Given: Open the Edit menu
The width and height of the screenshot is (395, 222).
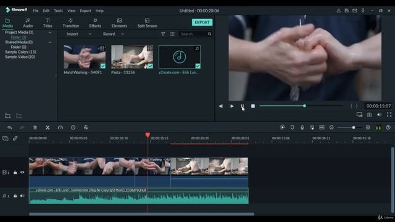Looking at the screenshot, I should 46,11.
